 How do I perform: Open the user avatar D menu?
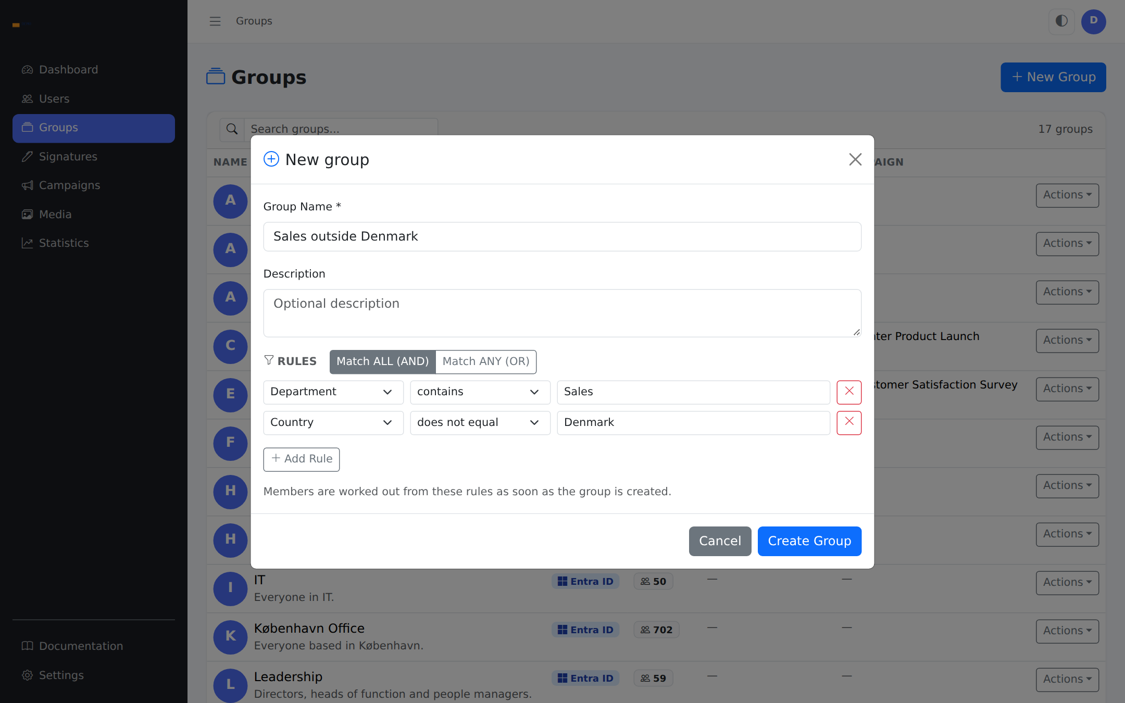(1093, 21)
